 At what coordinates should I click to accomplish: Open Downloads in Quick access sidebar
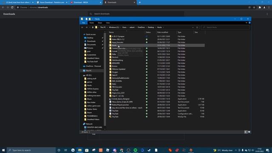point(91,41)
